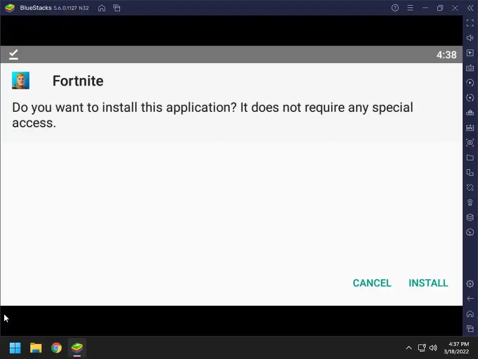Launch Chrome from the taskbar
Screen dimensions: 478x359
56,348
